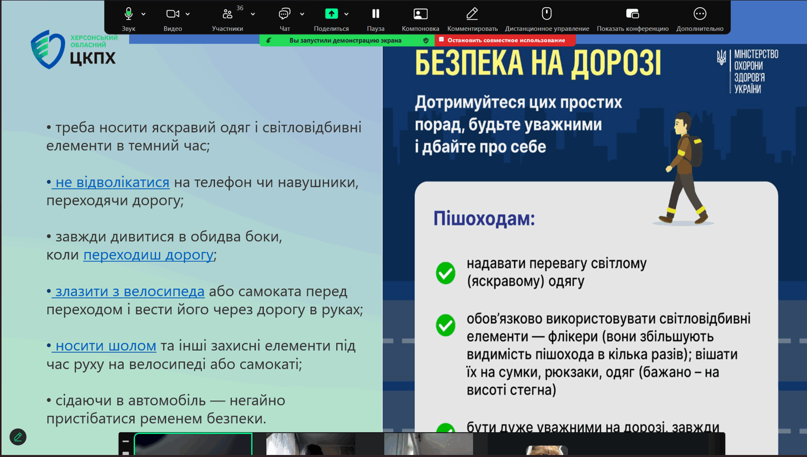Expand the share options arrow next to Поделиться
This screenshot has height=457, width=807.
coord(347,14)
